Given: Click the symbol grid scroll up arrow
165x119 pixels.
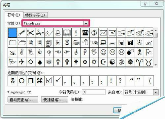Looking at the screenshot, I should [x=156, y=30].
